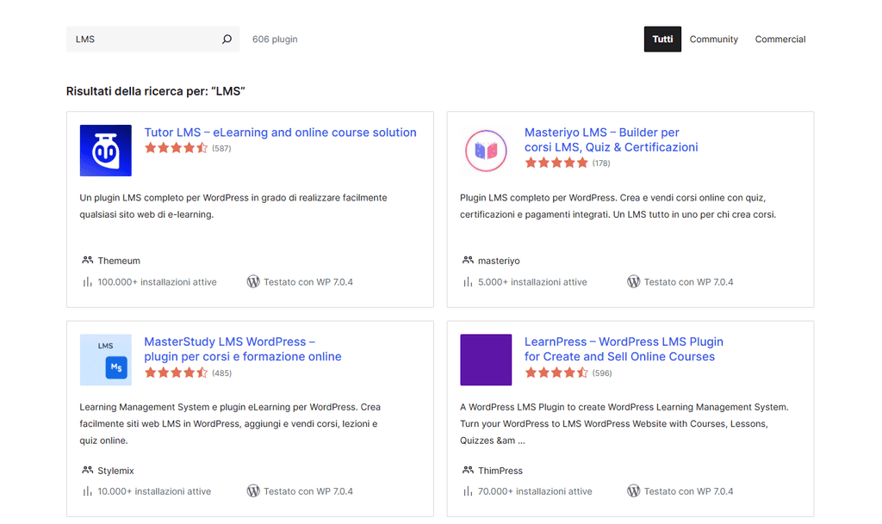This screenshot has width=882, height=524.
Task: Click the Themeum author name
Action: point(119,261)
